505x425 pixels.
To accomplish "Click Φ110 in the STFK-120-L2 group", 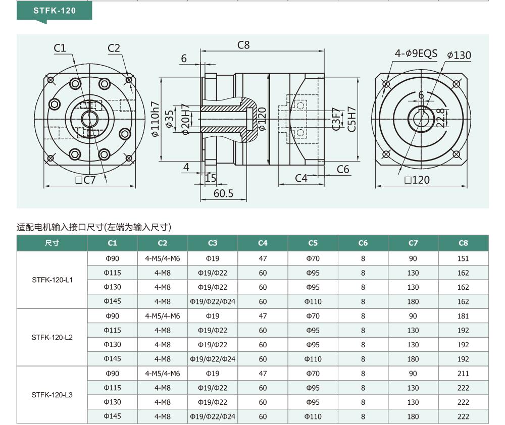I will coord(313,359).
